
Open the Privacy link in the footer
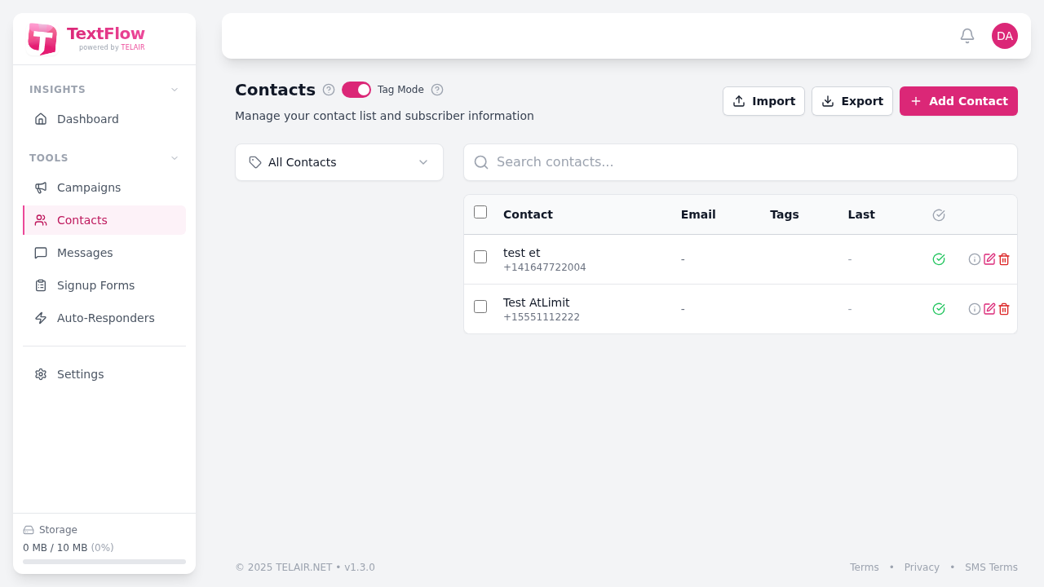[922, 567]
